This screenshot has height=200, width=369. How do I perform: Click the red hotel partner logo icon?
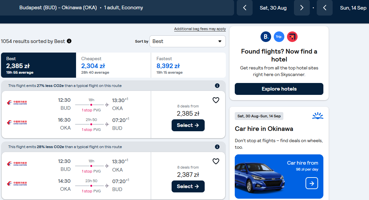292,37
